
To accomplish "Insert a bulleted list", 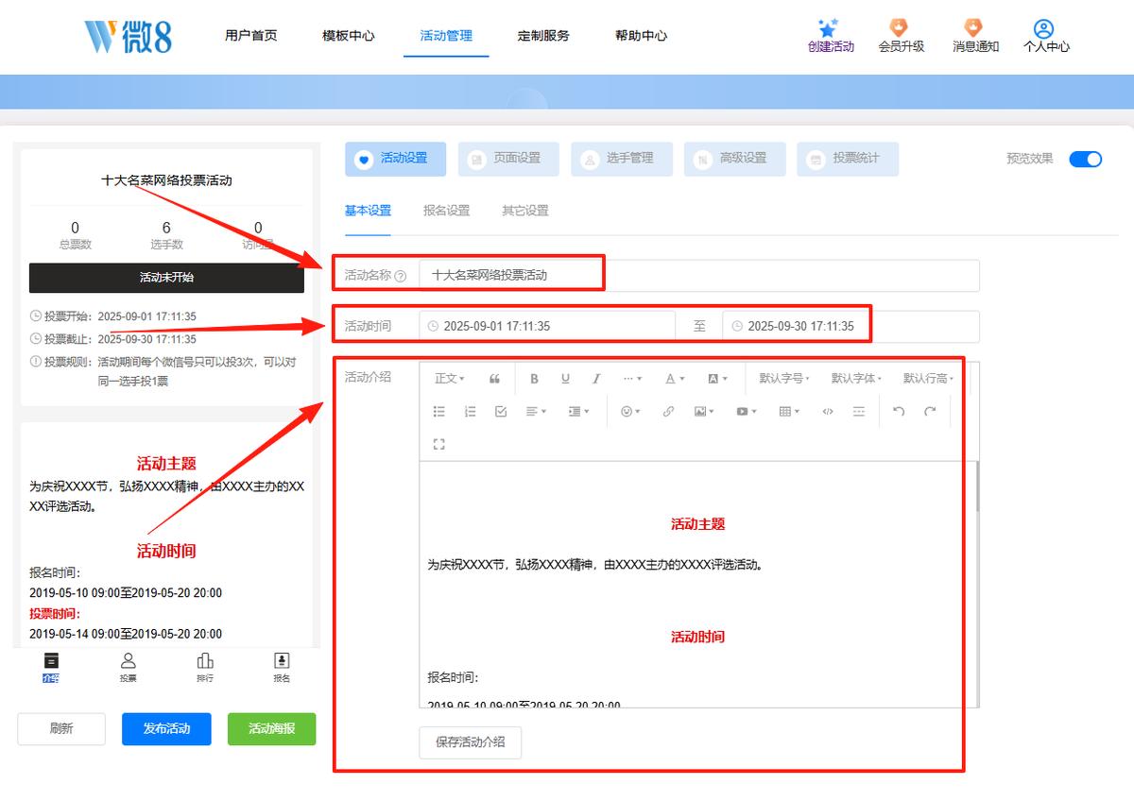I will click(439, 411).
